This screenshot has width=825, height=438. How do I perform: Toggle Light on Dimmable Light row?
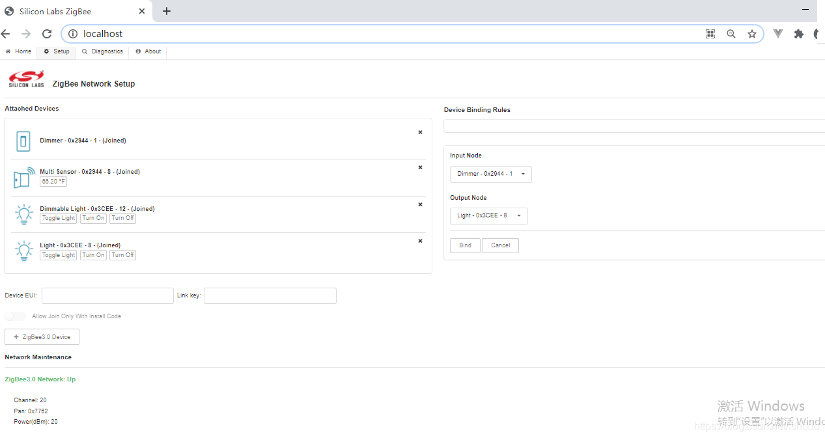click(59, 218)
